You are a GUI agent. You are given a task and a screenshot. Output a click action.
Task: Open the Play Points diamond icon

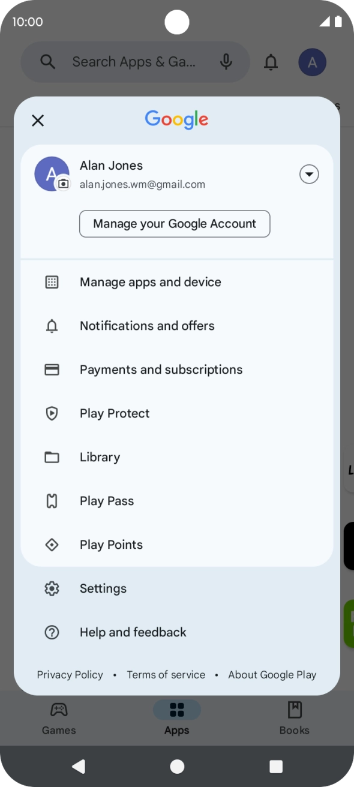click(52, 545)
